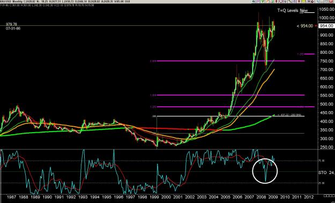
Task: Click the 07-31-86 date label
Action: coord(13,28)
